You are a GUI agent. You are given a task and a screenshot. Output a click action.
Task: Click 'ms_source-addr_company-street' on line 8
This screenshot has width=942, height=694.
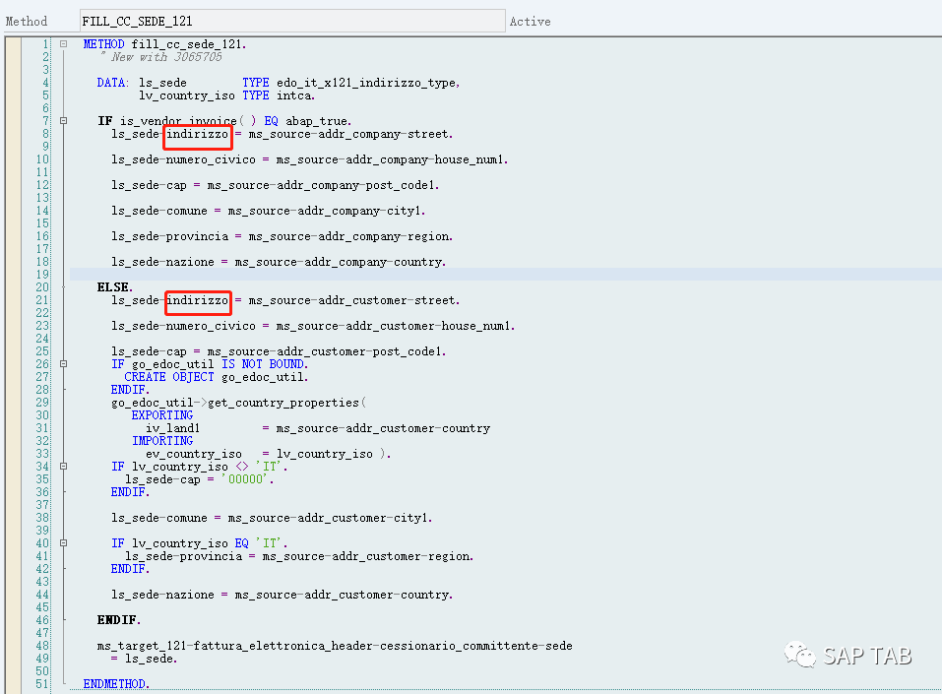[x=350, y=134]
